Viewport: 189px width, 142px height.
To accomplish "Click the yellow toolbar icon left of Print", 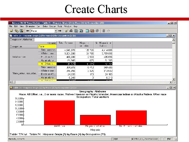I will (x=66, y=31).
